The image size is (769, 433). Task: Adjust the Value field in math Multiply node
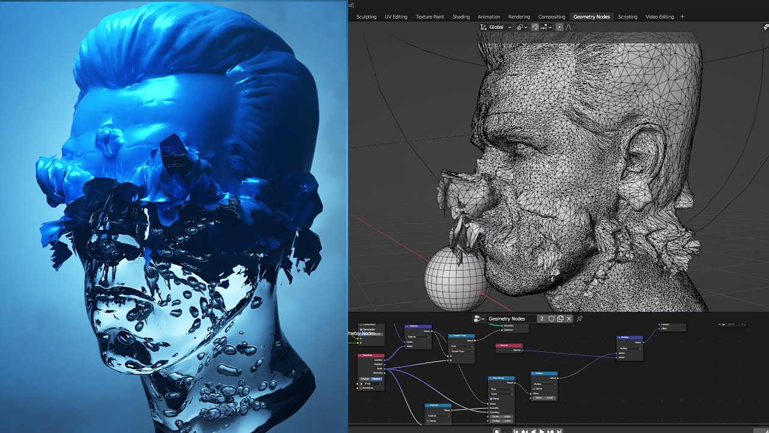pos(544,398)
